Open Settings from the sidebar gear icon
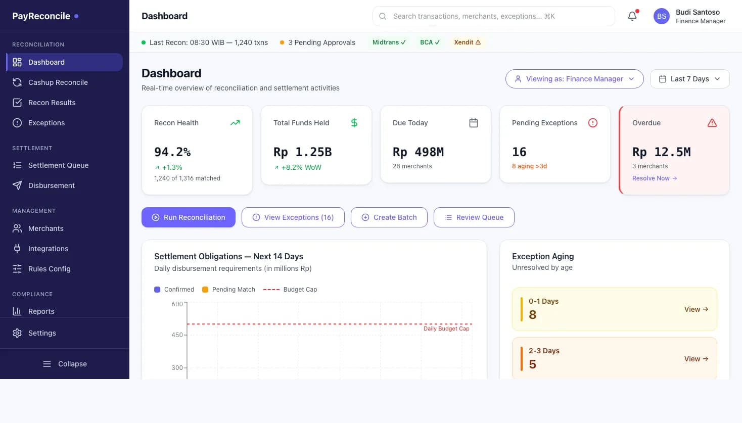Image resolution: width=742 pixels, height=423 pixels. [x=17, y=333]
